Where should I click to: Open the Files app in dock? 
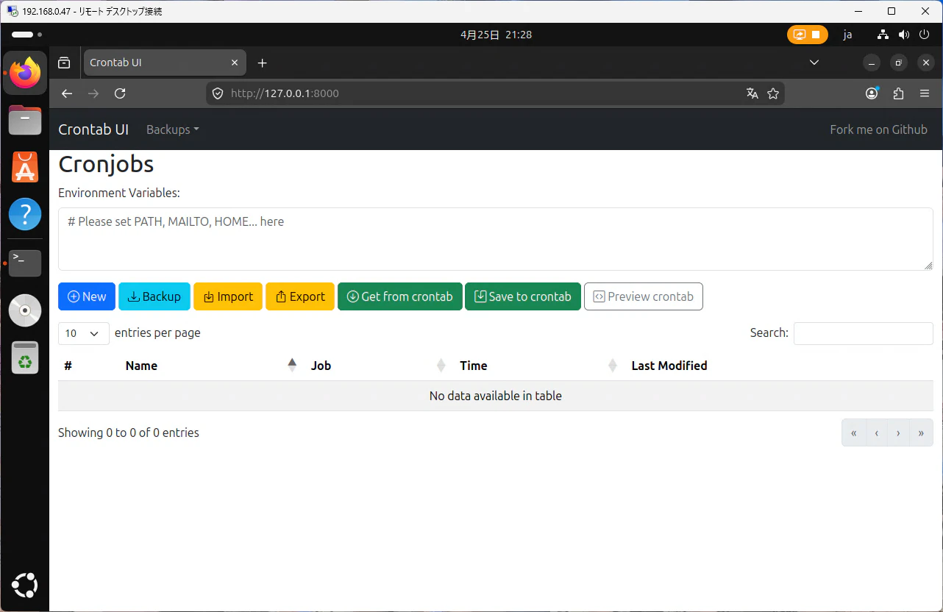coord(25,120)
